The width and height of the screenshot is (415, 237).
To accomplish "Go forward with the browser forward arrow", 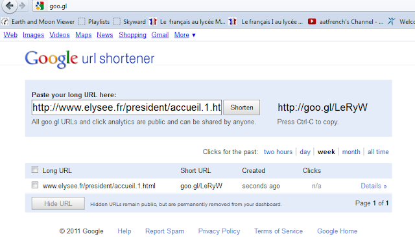I will 23,6.
